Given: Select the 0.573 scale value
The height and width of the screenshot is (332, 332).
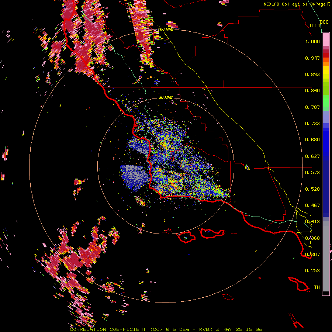Looking at the screenshot, I should (x=312, y=173).
